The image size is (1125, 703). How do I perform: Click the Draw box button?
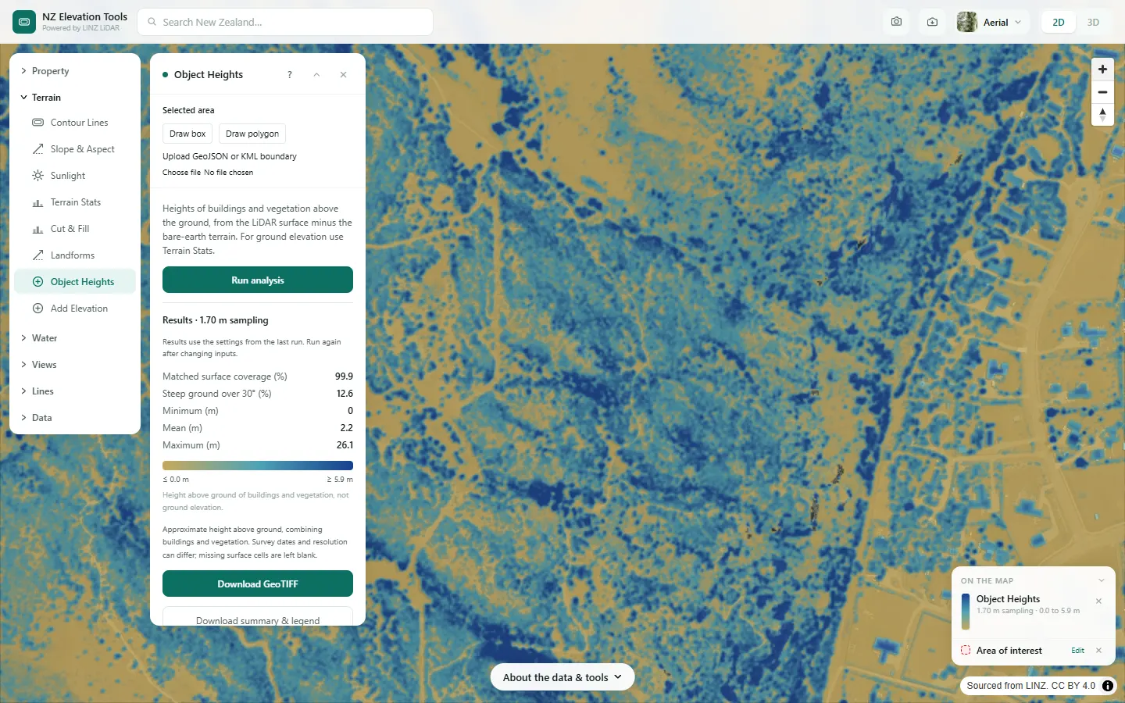click(187, 134)
